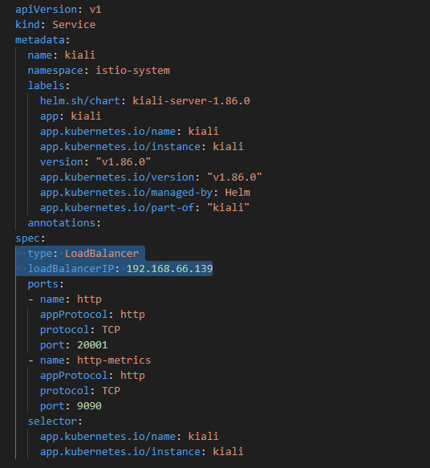Click the Service kind value

(x=74, y=25)
